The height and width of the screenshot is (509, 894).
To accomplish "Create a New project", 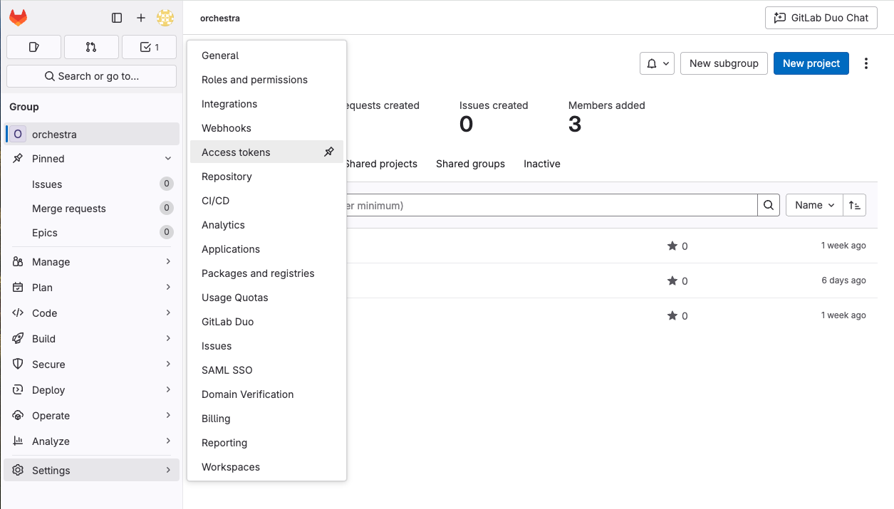I will [x=811, y=63].
